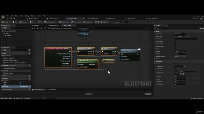Click the Unreal Engine logo icon
204x114 pixels.
(3, 17)
